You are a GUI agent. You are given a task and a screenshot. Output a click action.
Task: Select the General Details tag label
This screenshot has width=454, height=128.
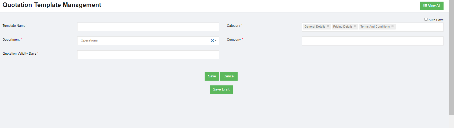tap(315, 27)
